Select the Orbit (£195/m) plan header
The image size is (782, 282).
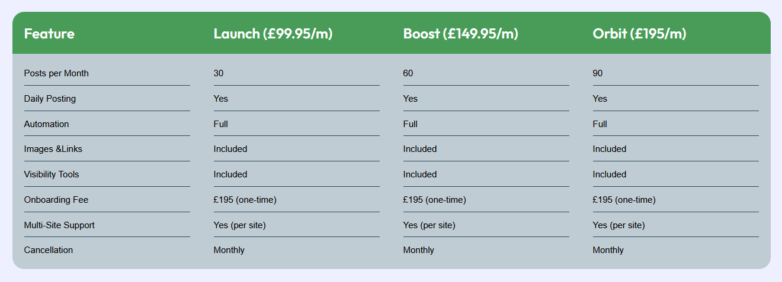(x=639, y=34)
